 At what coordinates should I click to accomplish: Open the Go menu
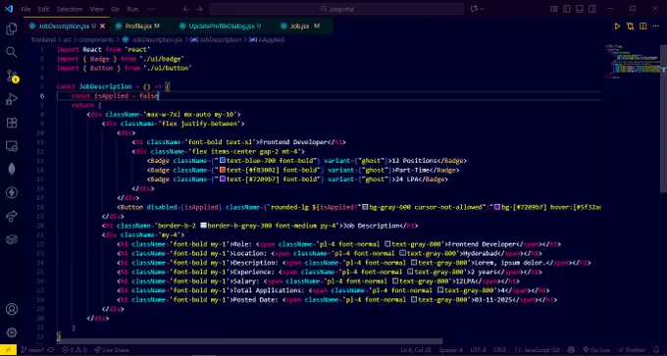click(x=116, y=9)
